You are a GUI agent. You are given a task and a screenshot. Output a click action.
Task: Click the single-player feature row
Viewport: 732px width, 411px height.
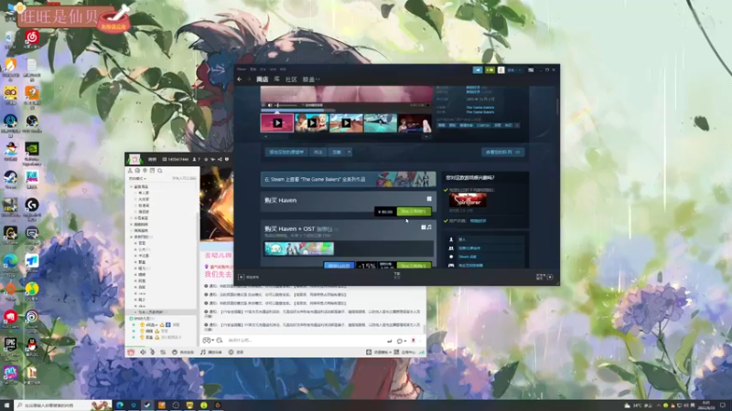click(x=486, y=239)
